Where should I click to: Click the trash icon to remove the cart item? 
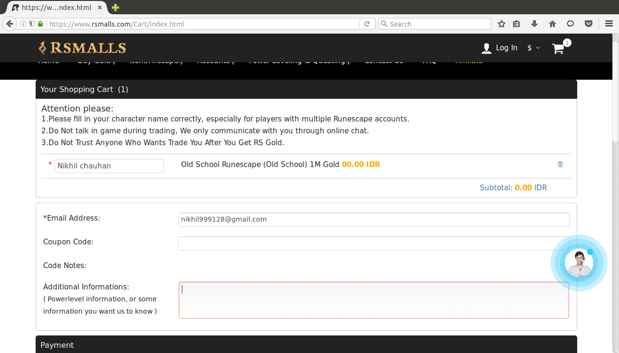(x=560, y=164)
